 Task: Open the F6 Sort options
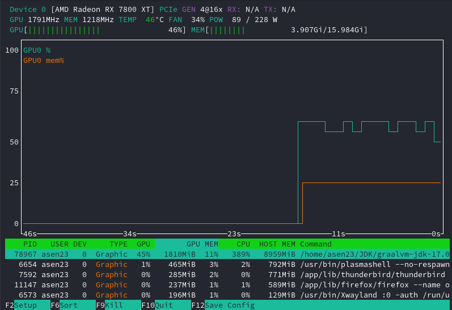click(73, 305)
